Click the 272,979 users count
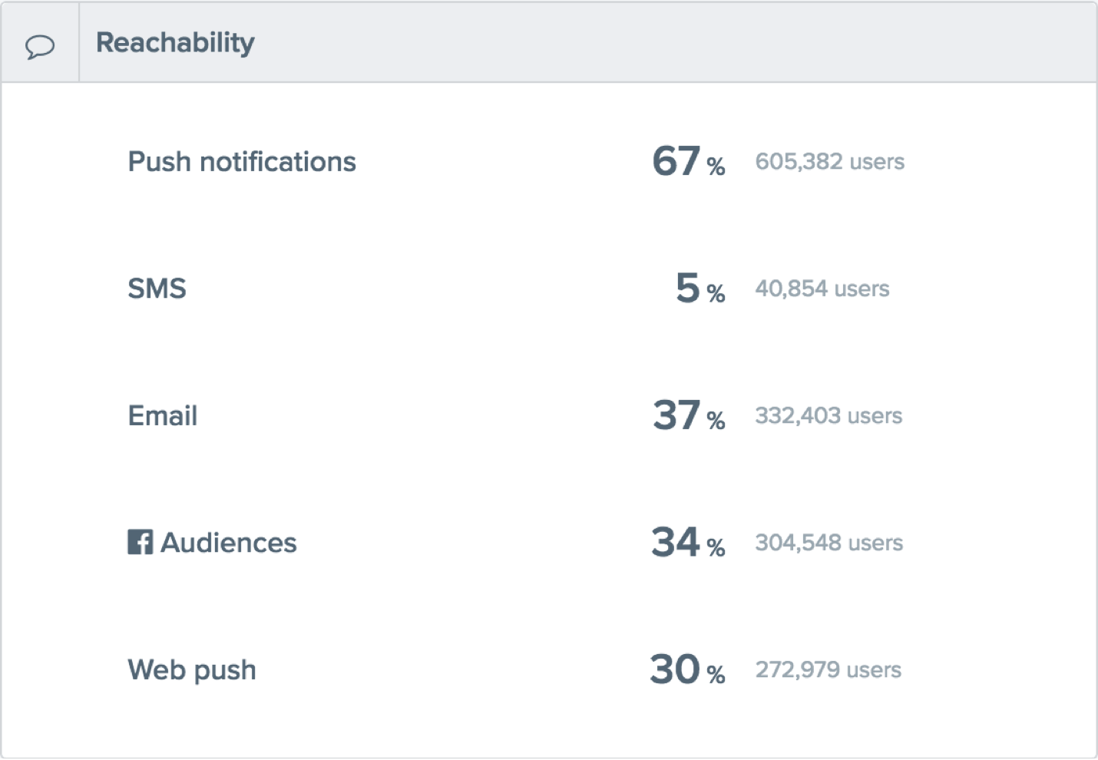The image size is (1098, 760). (828, 669)
